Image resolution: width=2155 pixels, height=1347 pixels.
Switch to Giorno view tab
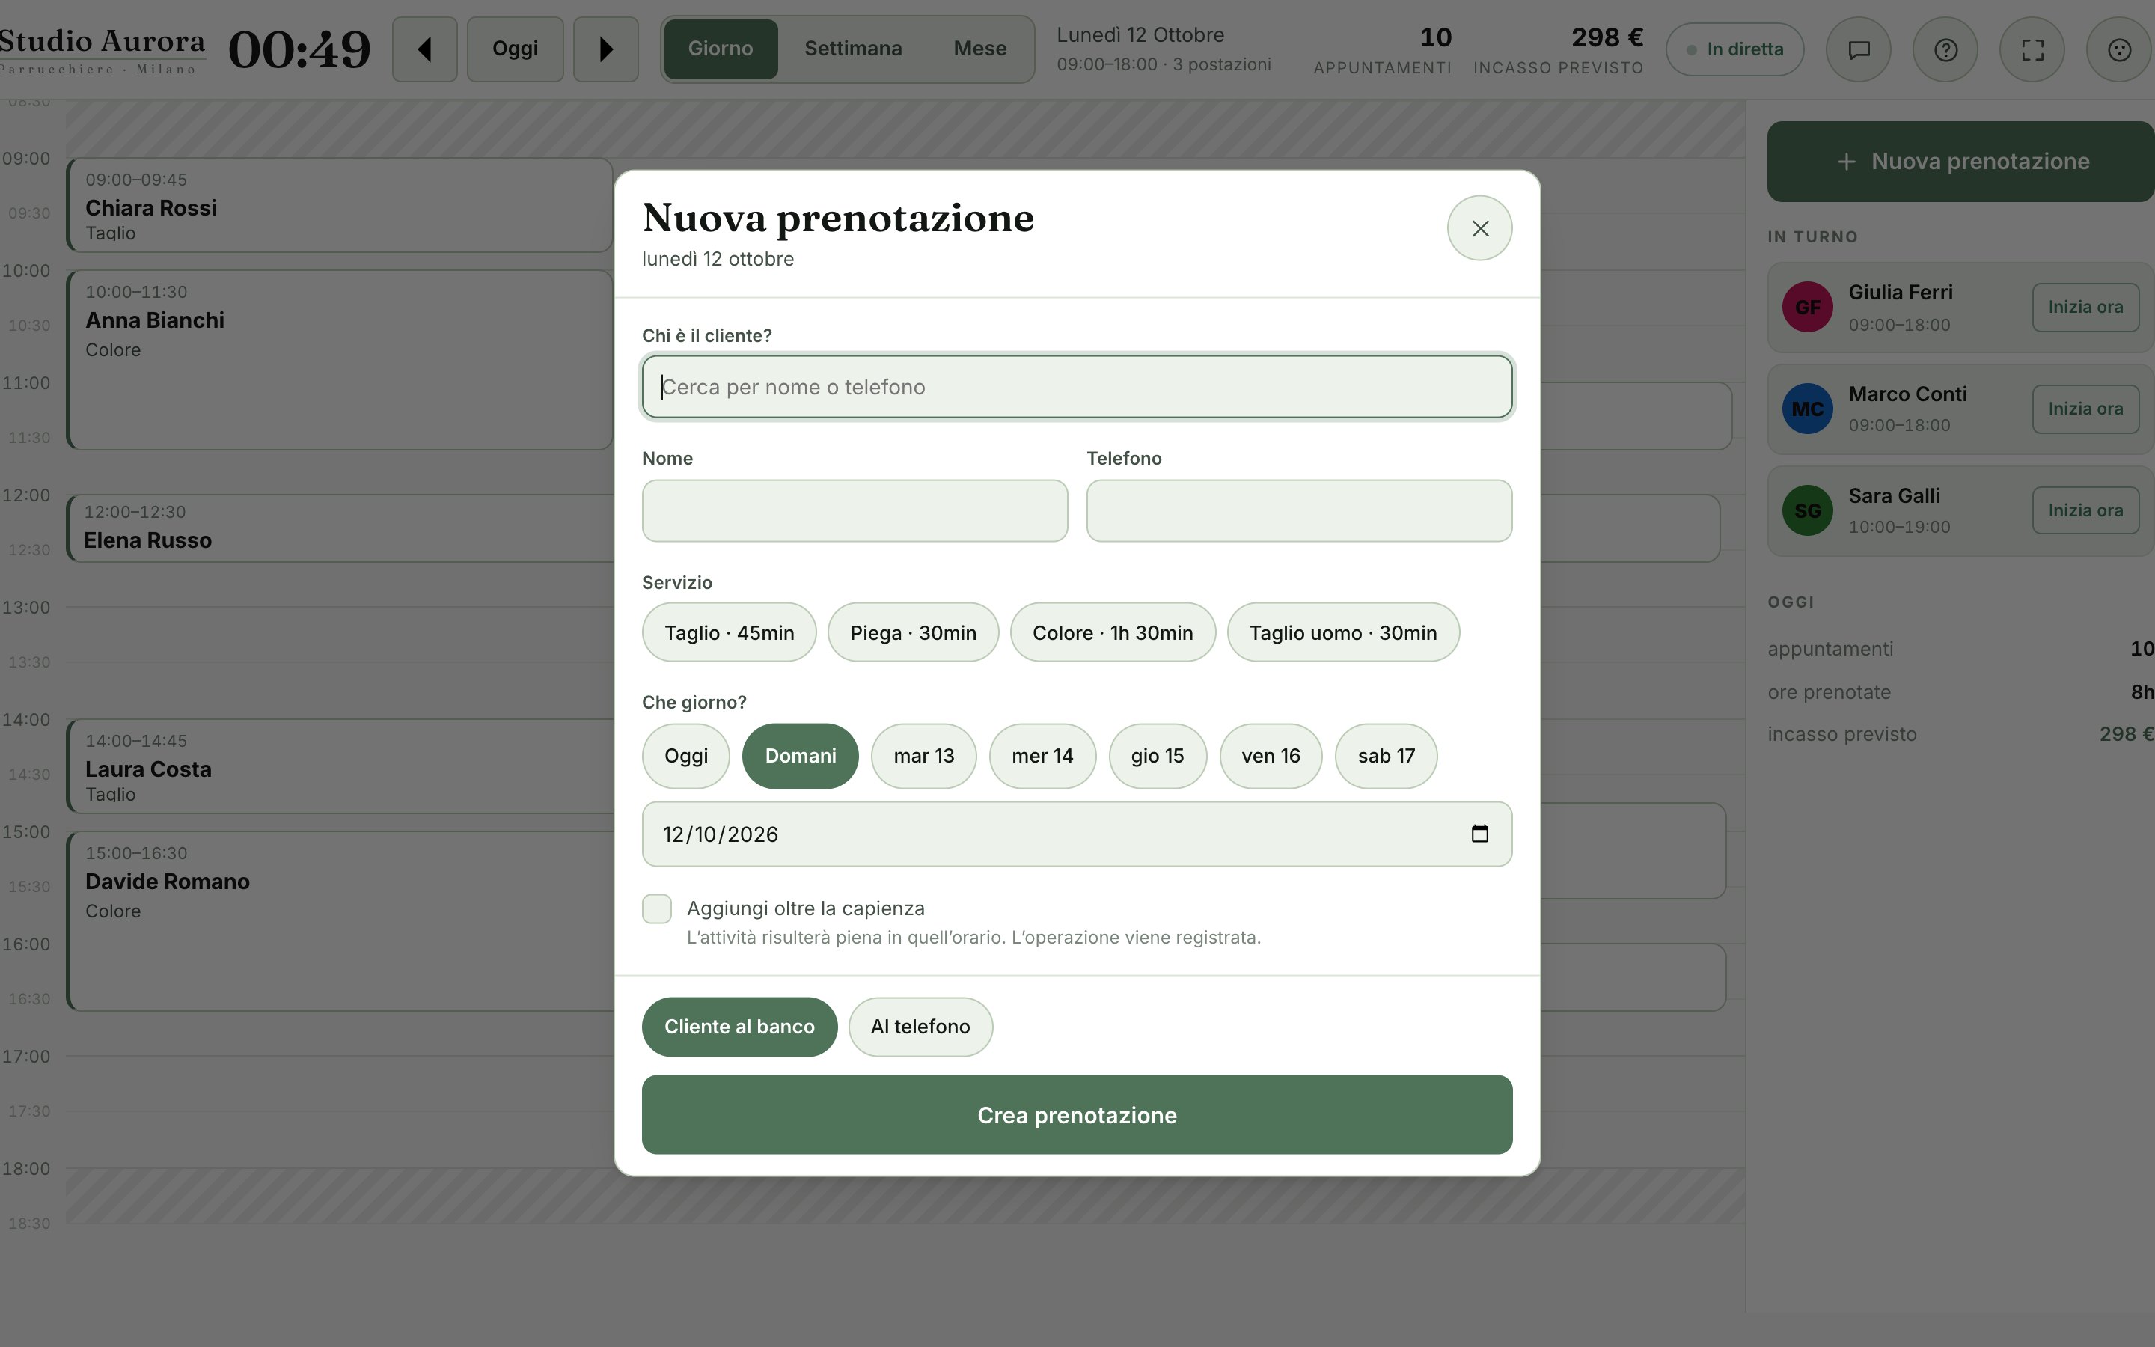[x=721, y=49]
